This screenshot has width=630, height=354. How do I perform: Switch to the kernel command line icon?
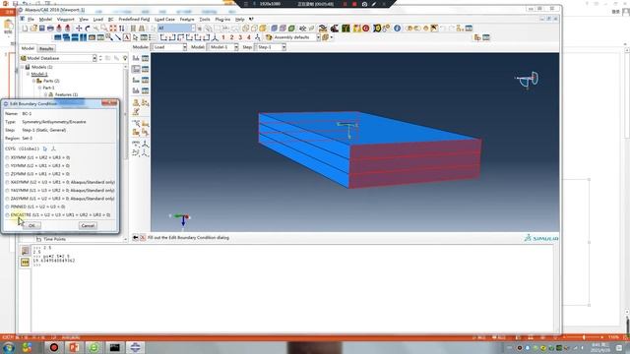[25, 263]
